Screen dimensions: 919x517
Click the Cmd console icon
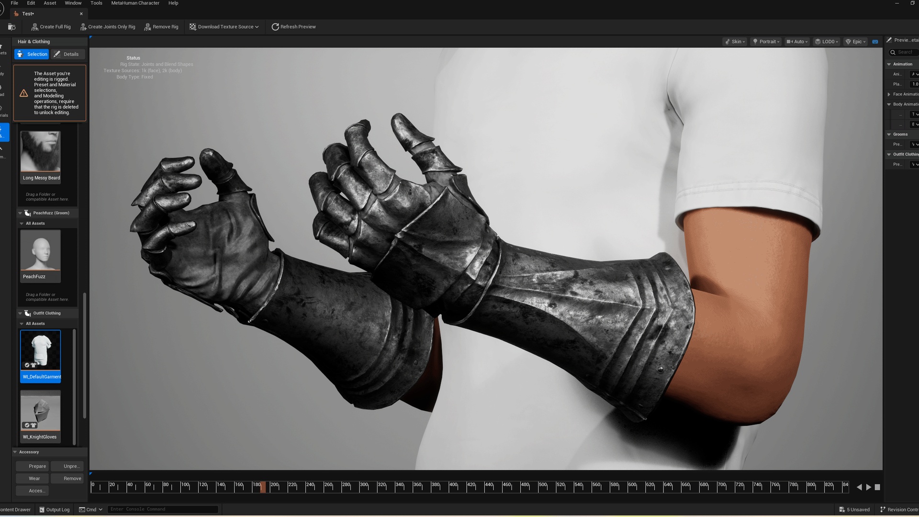coord(82,509)
